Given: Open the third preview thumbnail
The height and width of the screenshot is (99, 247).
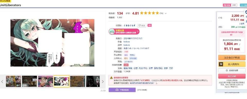Looking at the screenshot, I should point(46,81).
